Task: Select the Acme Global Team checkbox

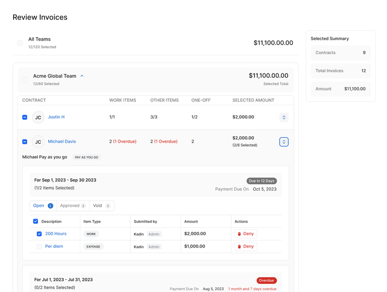Action: pyautogui.click(x=25, y=80)
